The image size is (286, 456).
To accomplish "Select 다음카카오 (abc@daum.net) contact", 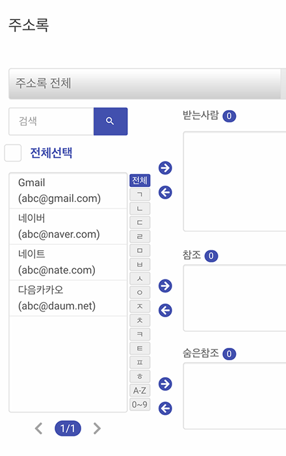I will [68, 298].
